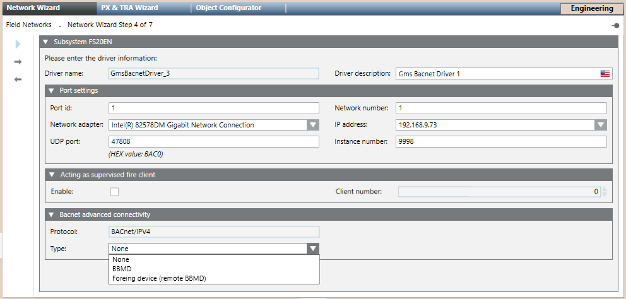Select None in the Type list
This screenshot has width=626, height=299.
pos(120,259)
